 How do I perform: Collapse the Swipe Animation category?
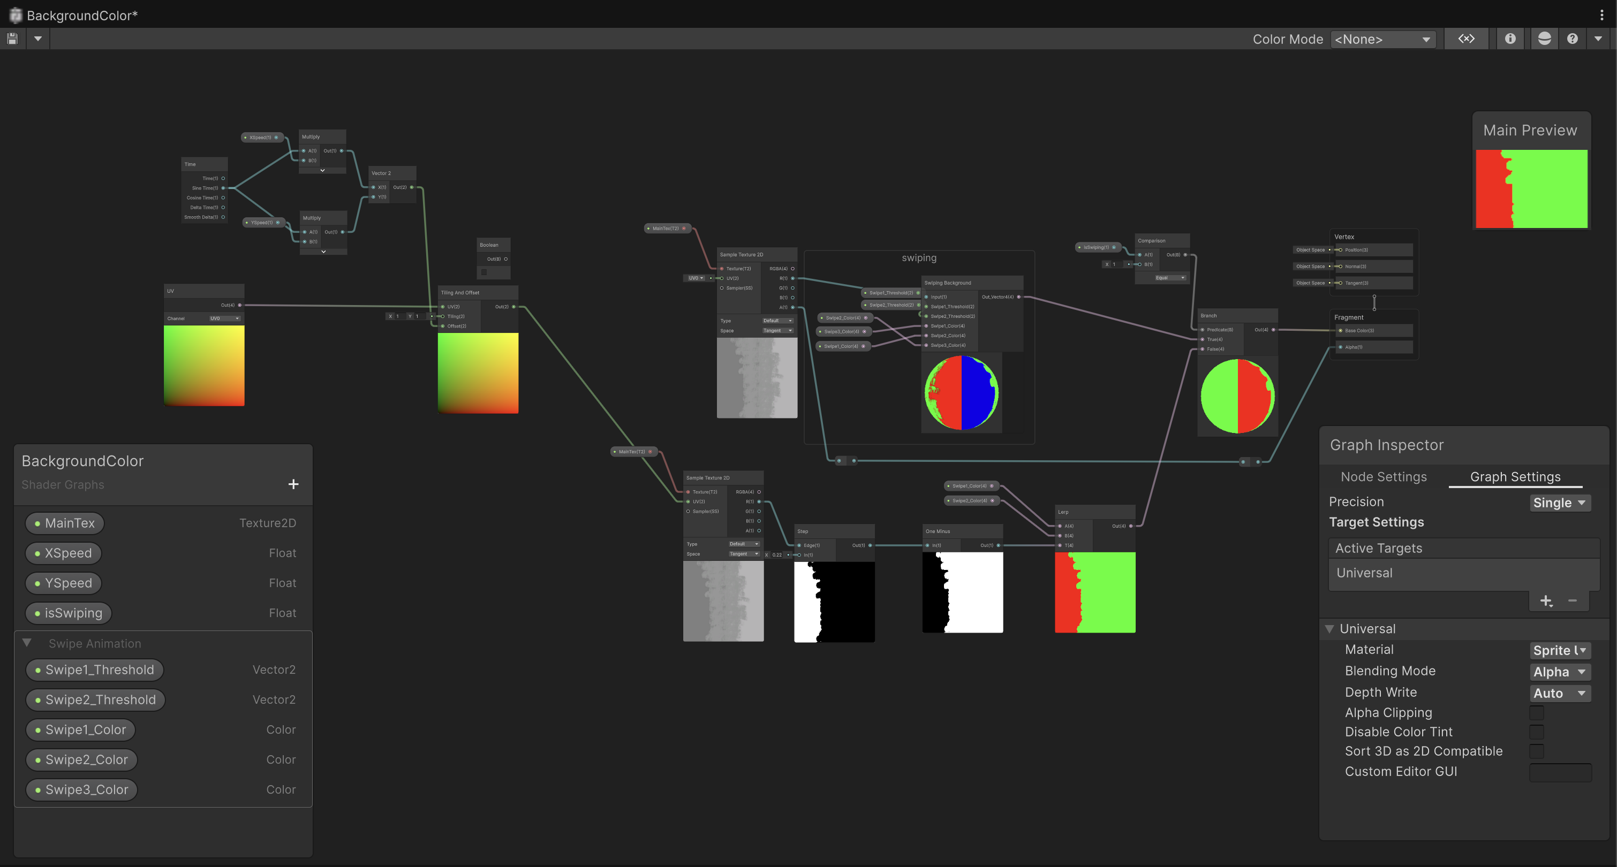(x=27, y=643)
